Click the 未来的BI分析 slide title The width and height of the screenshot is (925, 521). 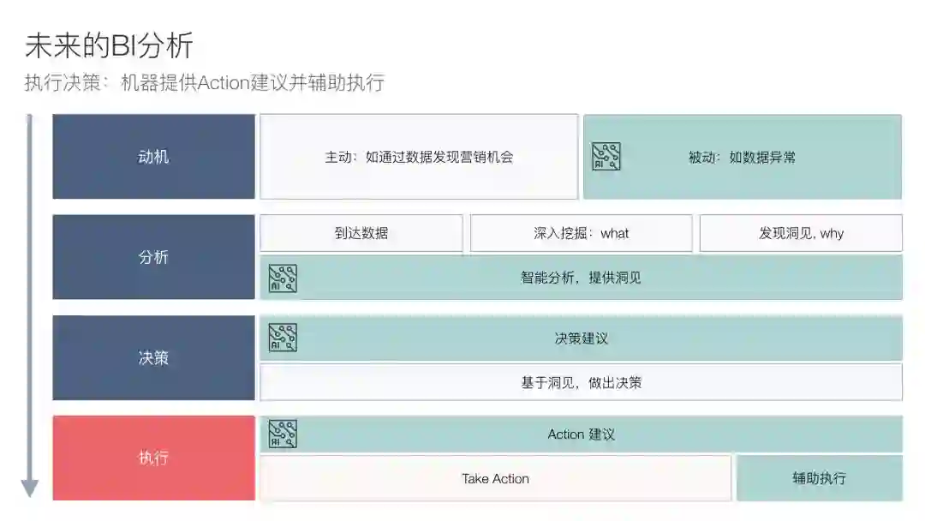click(109, 45)
